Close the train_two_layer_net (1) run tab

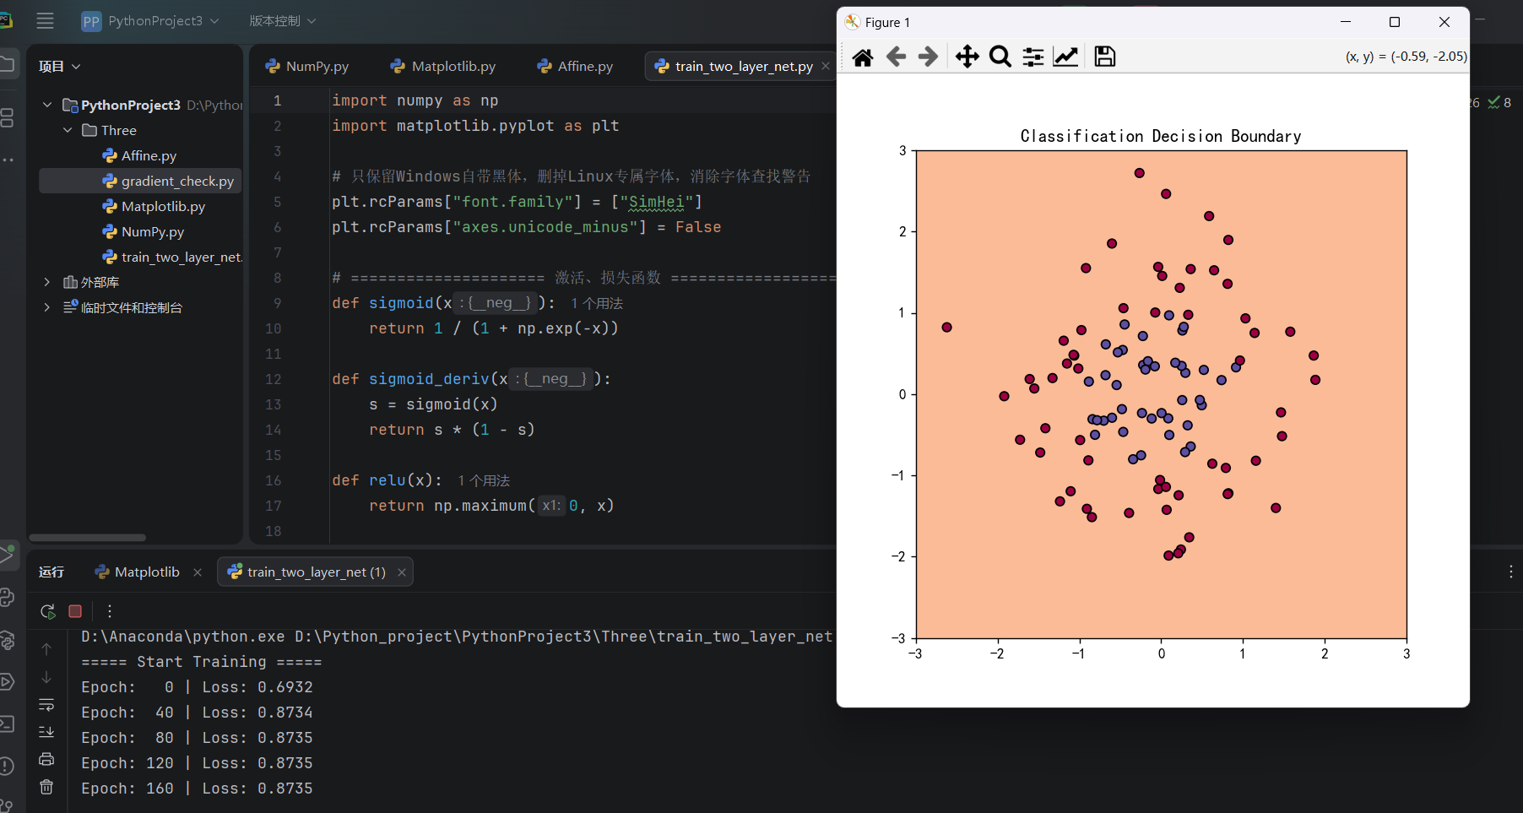[x=402, y=572]
